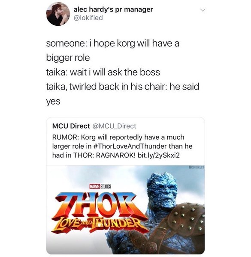Open the Korg image in quoted tweet
251x257 pixels.
(x=125, y=209)
